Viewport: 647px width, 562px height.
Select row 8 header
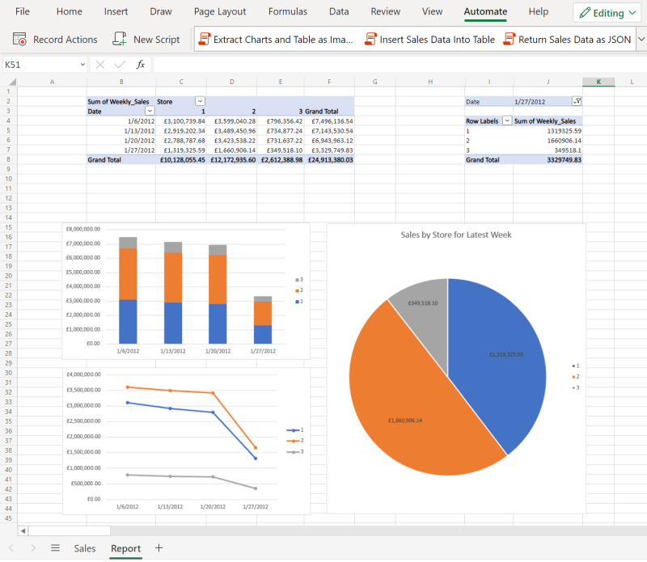(8, 159)
